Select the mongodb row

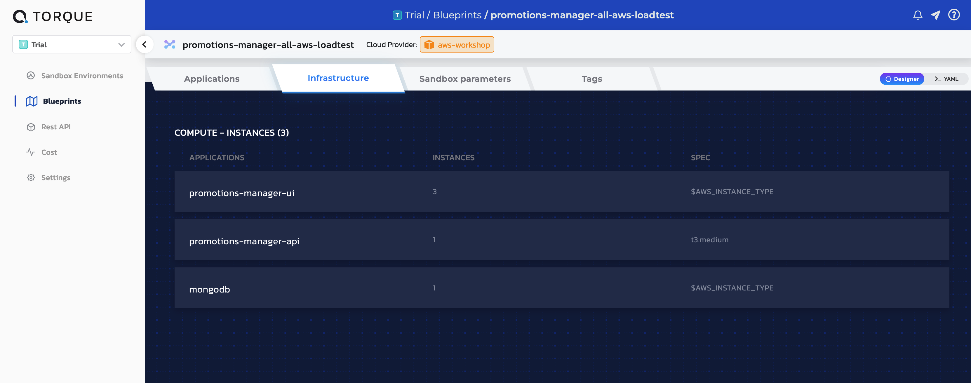coord(562,288)
